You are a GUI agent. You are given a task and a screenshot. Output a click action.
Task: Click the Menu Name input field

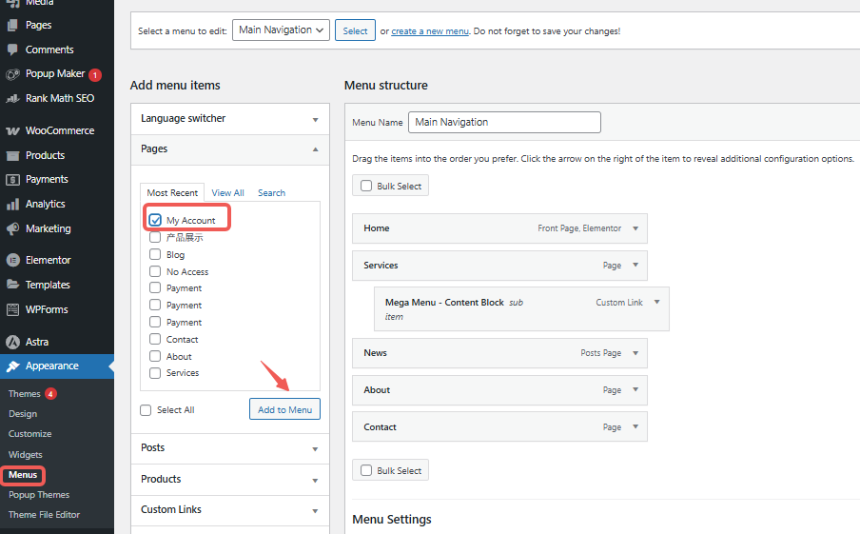click(504, 122)
